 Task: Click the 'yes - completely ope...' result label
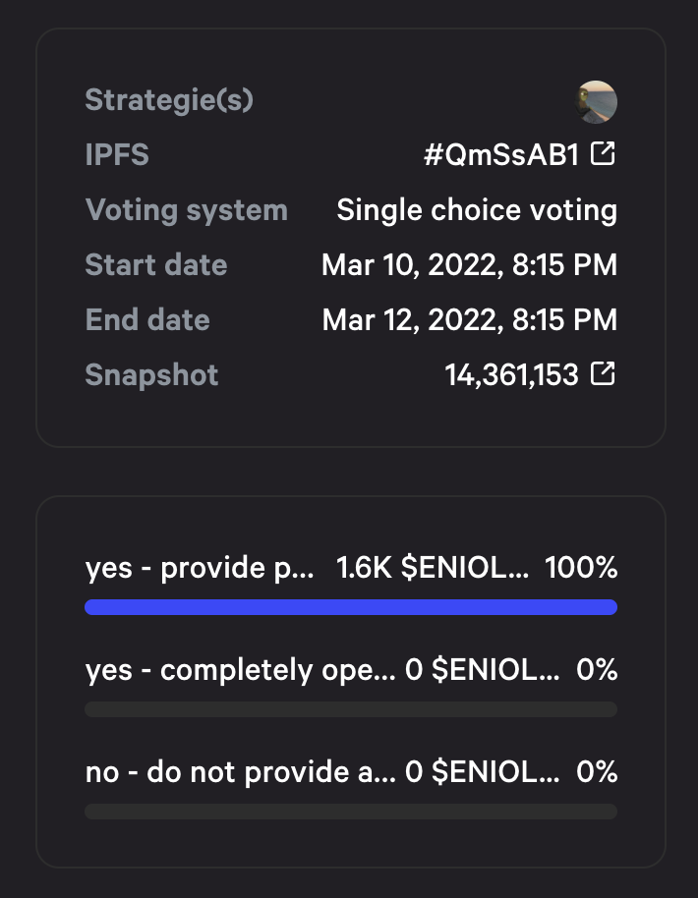[240, 670]
